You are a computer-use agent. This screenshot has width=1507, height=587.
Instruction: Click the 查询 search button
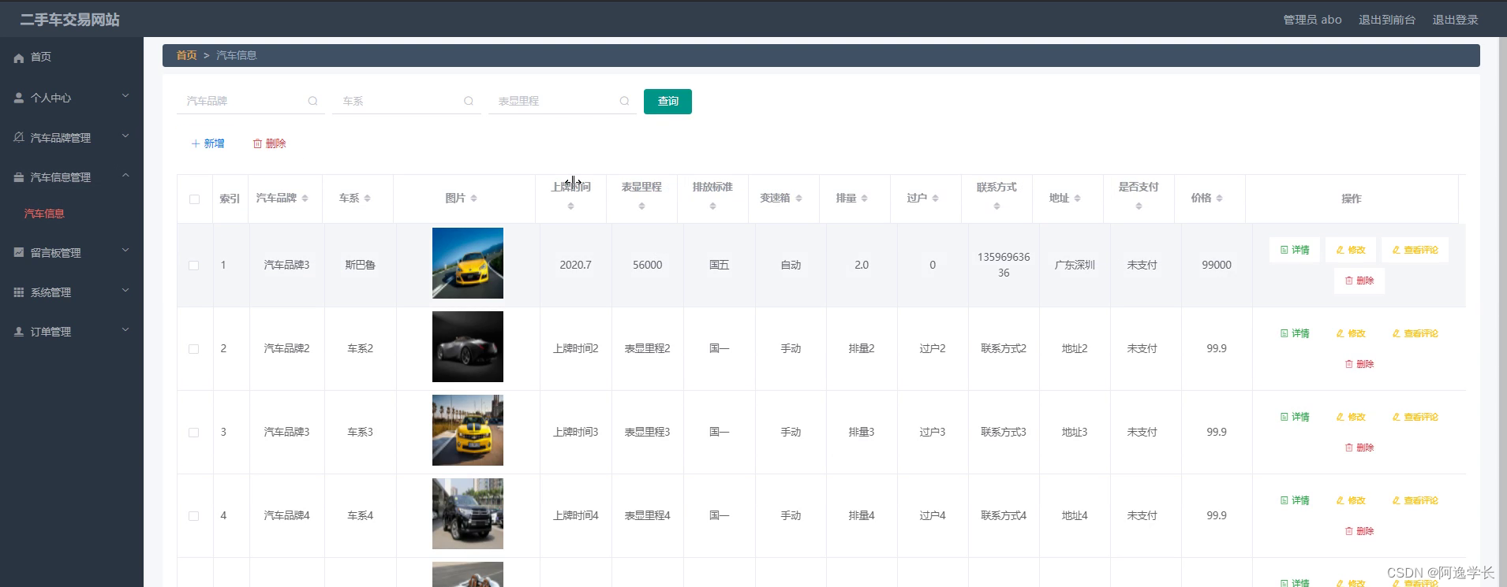[667, 101]
